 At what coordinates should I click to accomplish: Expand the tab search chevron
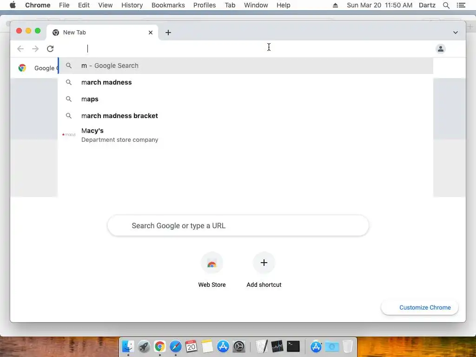pos(456,33)
